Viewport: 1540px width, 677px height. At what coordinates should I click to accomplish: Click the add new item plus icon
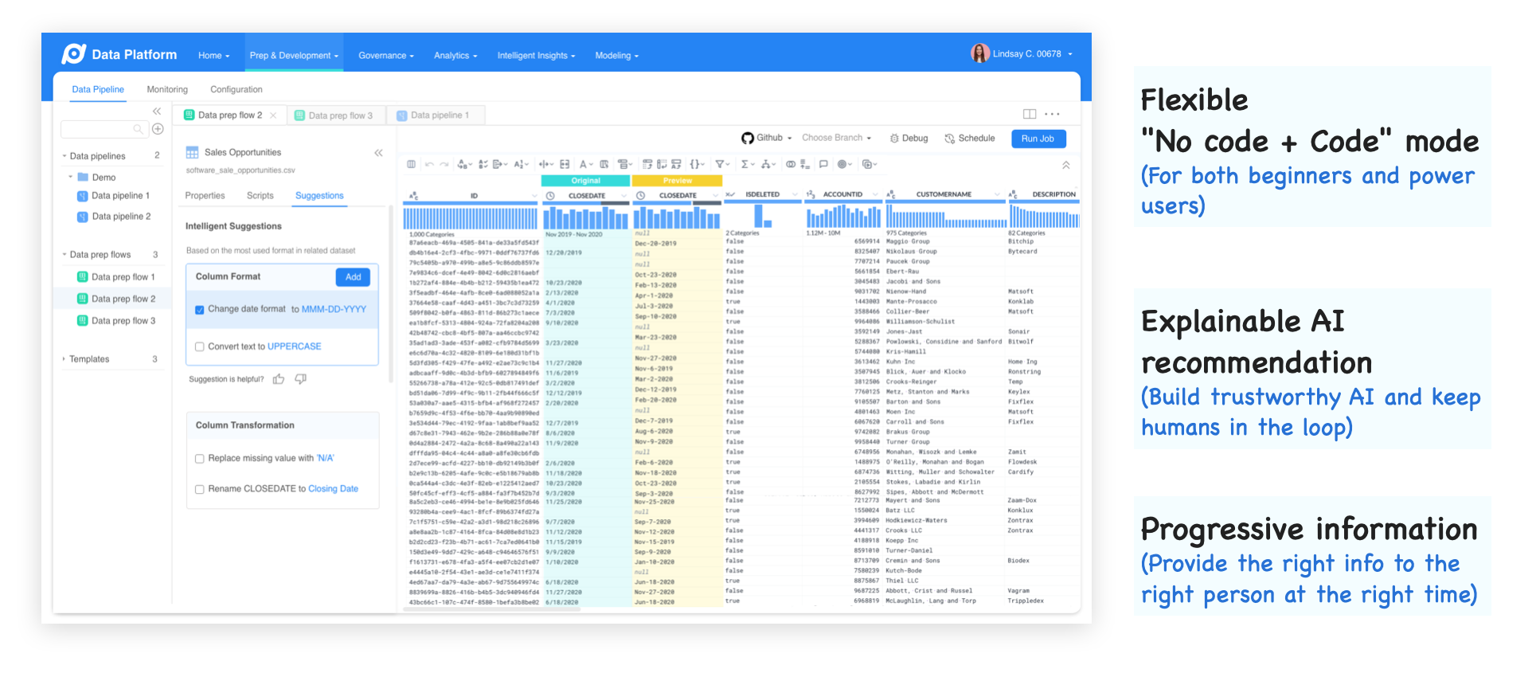(x=158, y=129)
